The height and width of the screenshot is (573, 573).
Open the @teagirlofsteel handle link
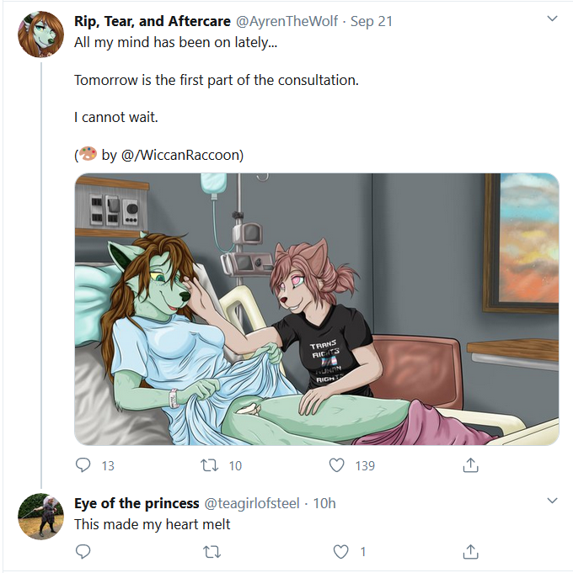[x=252, y=503]
